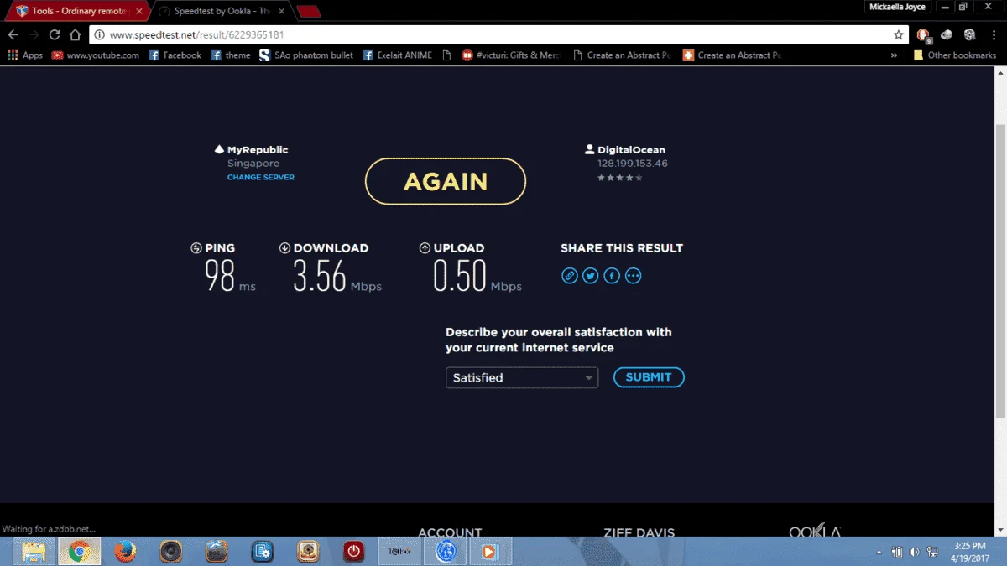Open a new tab with red tab button

(x=309, y=12)
